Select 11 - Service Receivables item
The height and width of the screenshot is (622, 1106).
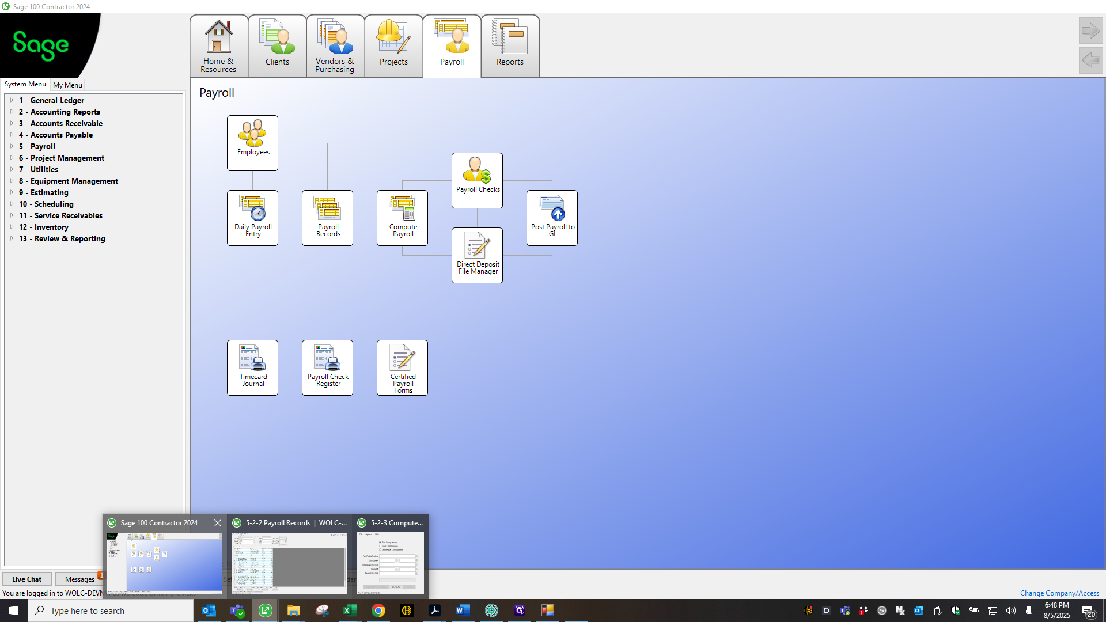60,215
